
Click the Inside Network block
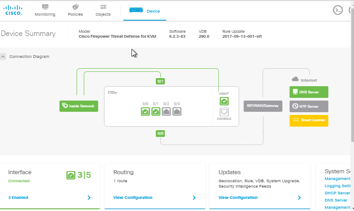tap(79, 106)
